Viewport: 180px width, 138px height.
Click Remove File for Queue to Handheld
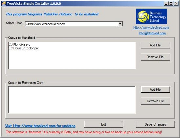click(x=155, y=57)
